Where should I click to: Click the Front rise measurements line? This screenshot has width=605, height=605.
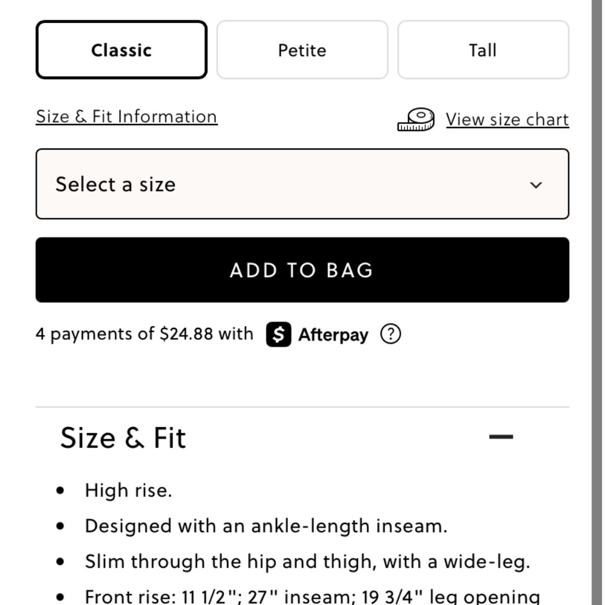tap(312, 596)
